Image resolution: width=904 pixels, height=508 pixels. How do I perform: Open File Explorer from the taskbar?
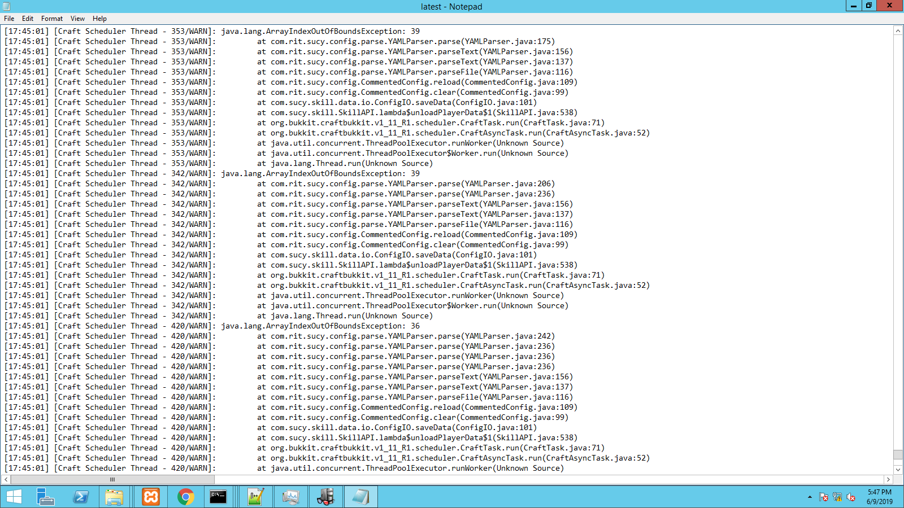coord(114,497)
